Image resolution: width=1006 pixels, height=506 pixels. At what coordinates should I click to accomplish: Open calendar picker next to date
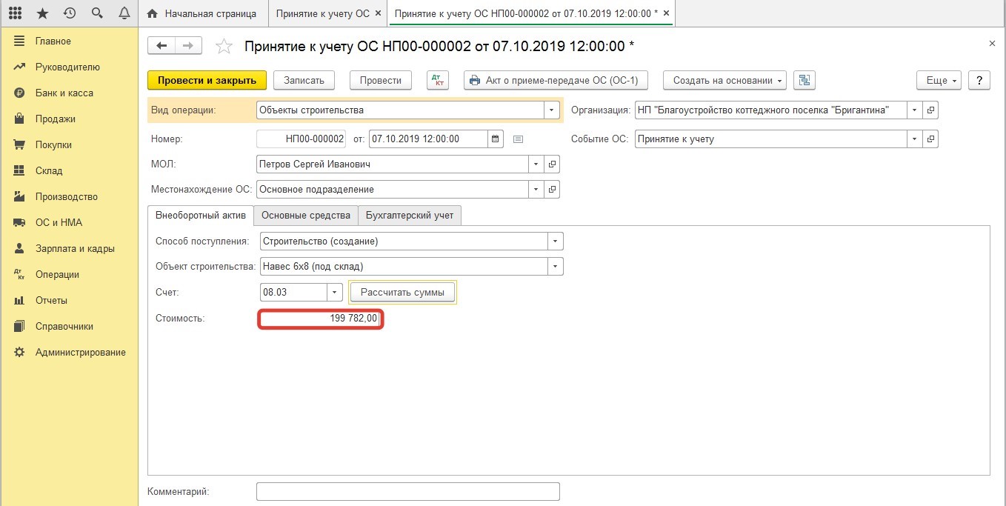(x=496, y=139)
